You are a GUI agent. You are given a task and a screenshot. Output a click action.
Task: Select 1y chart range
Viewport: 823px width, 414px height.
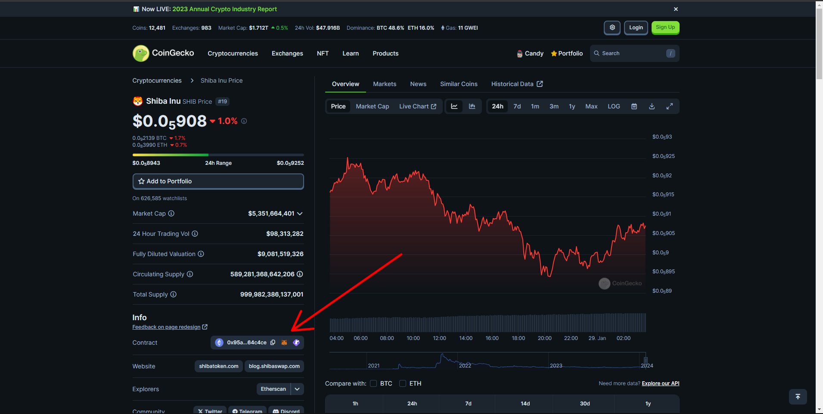coord(572,106)
